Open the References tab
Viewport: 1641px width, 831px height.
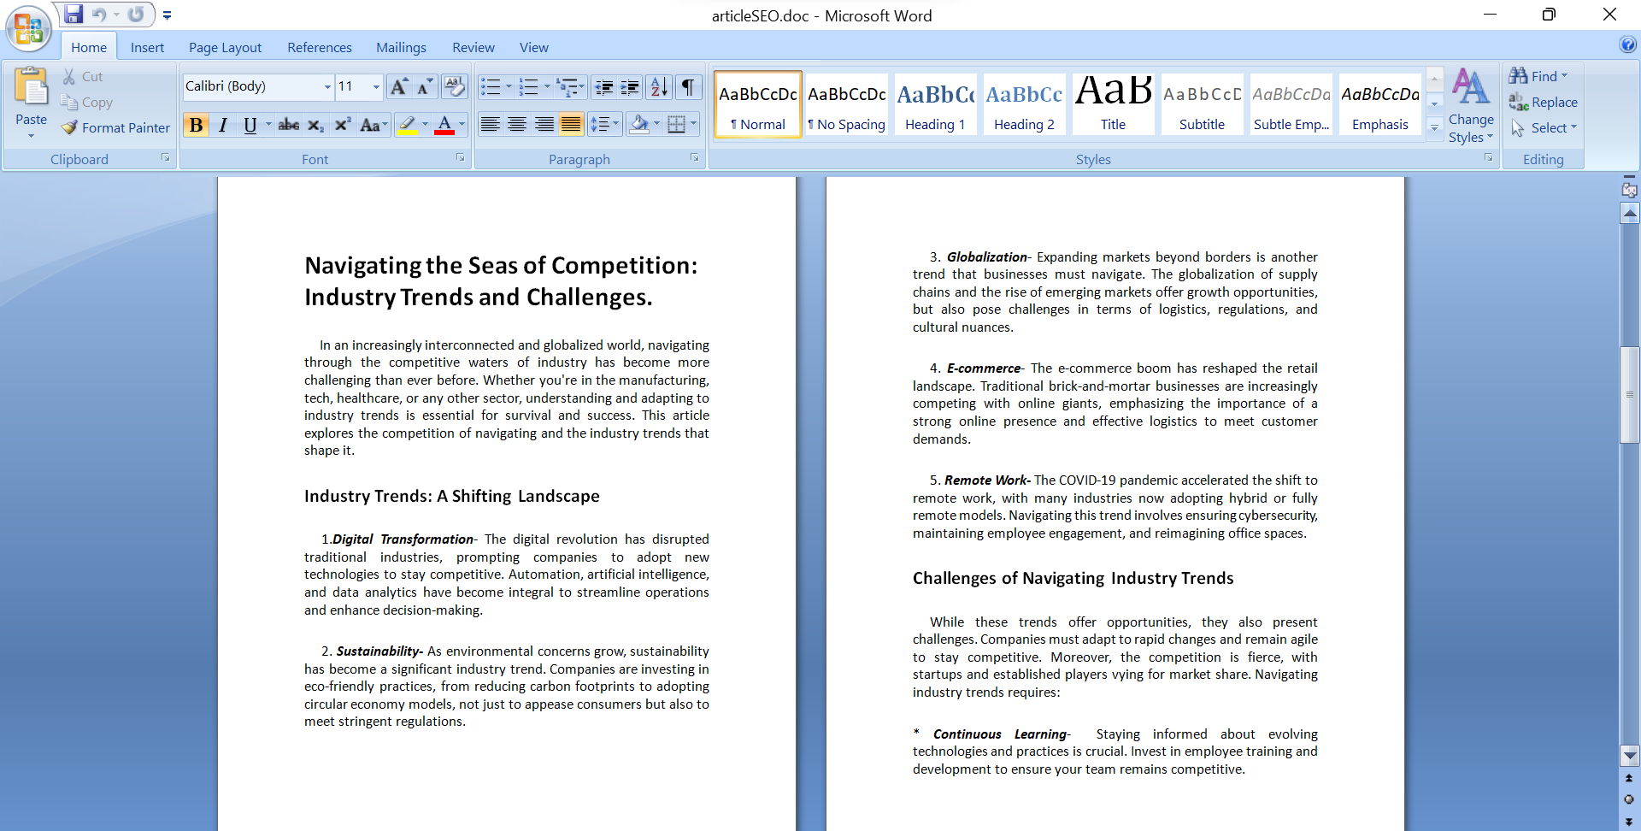pos(320,48)
